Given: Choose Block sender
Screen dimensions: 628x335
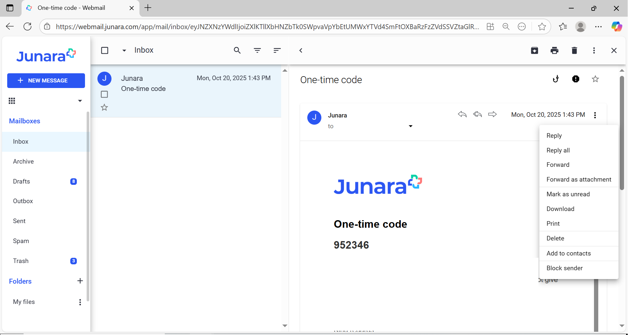Looking at the screenshot, I should (x=579, y=268).
